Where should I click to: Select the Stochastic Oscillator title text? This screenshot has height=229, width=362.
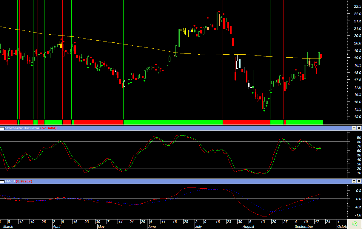point(22,128)
